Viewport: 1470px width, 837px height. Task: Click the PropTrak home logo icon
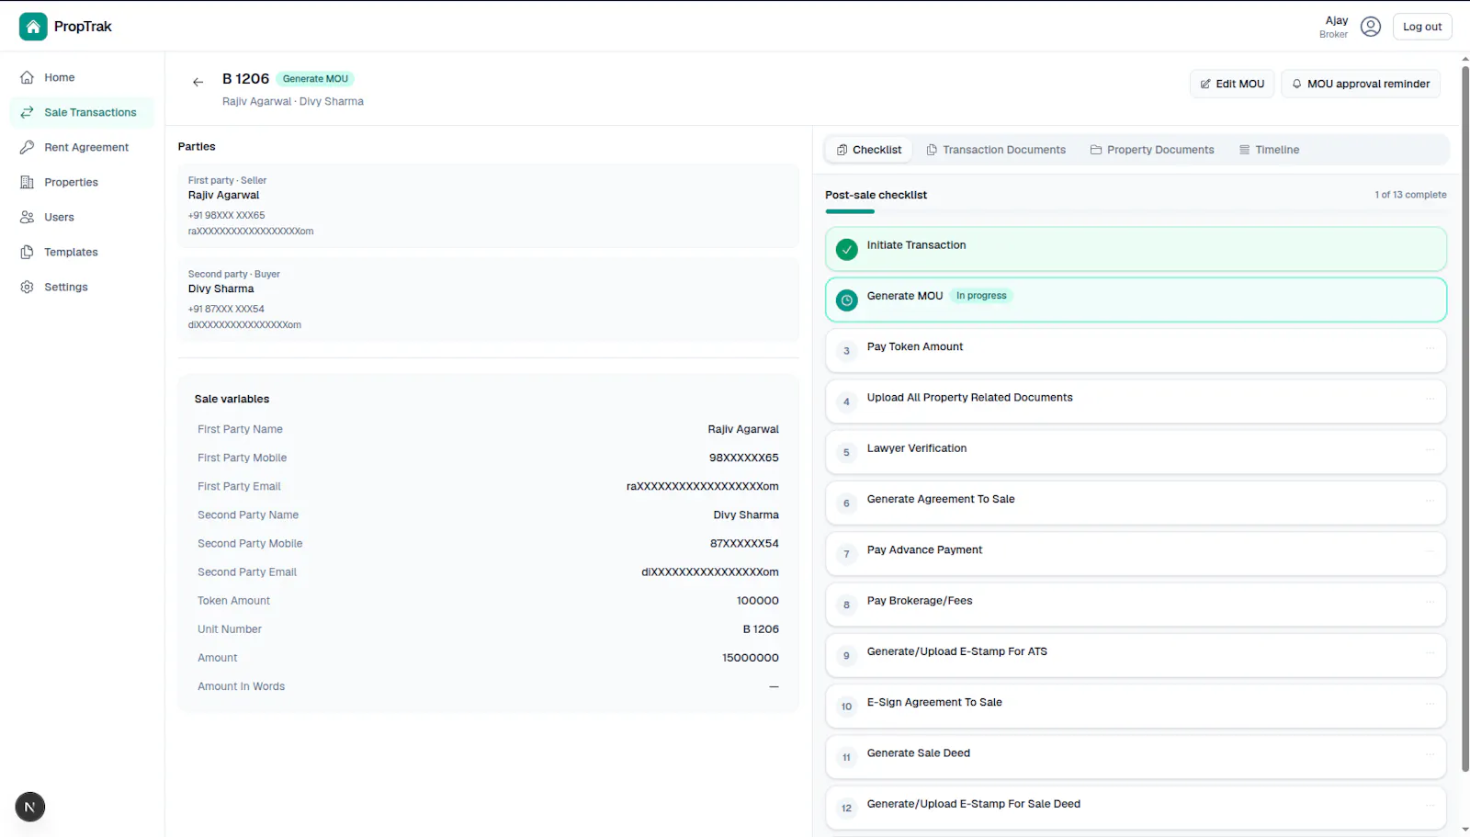(33, 27)
